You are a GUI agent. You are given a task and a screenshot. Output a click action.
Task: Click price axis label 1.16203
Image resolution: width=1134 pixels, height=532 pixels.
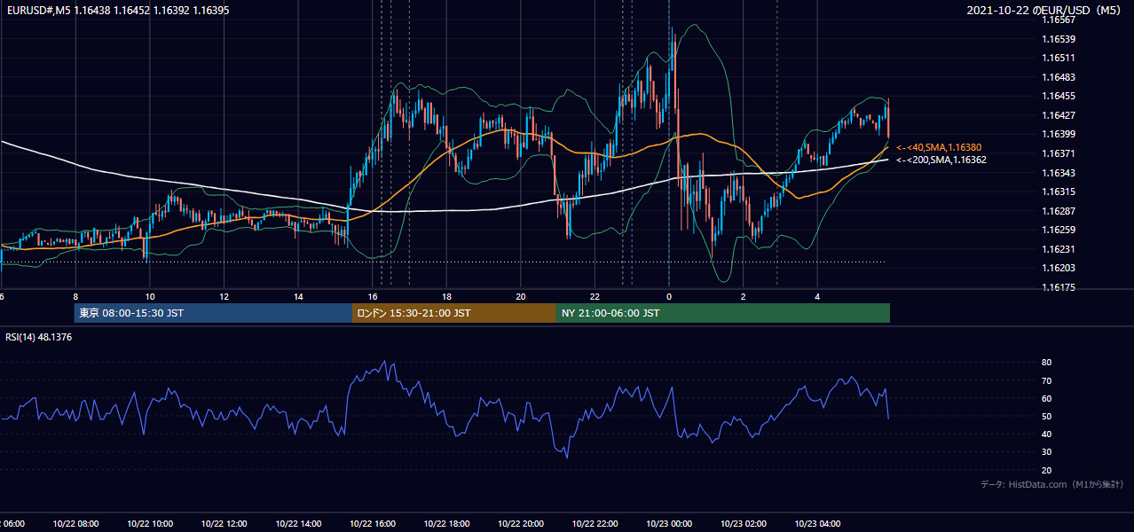click(1059, 268)
